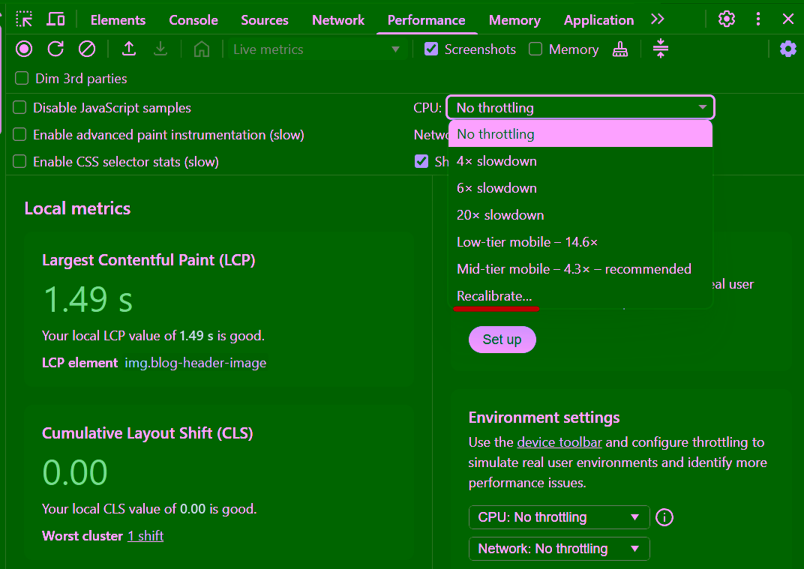Choose Mid-tier mobile 4.3× recommended option

point(574,269)
